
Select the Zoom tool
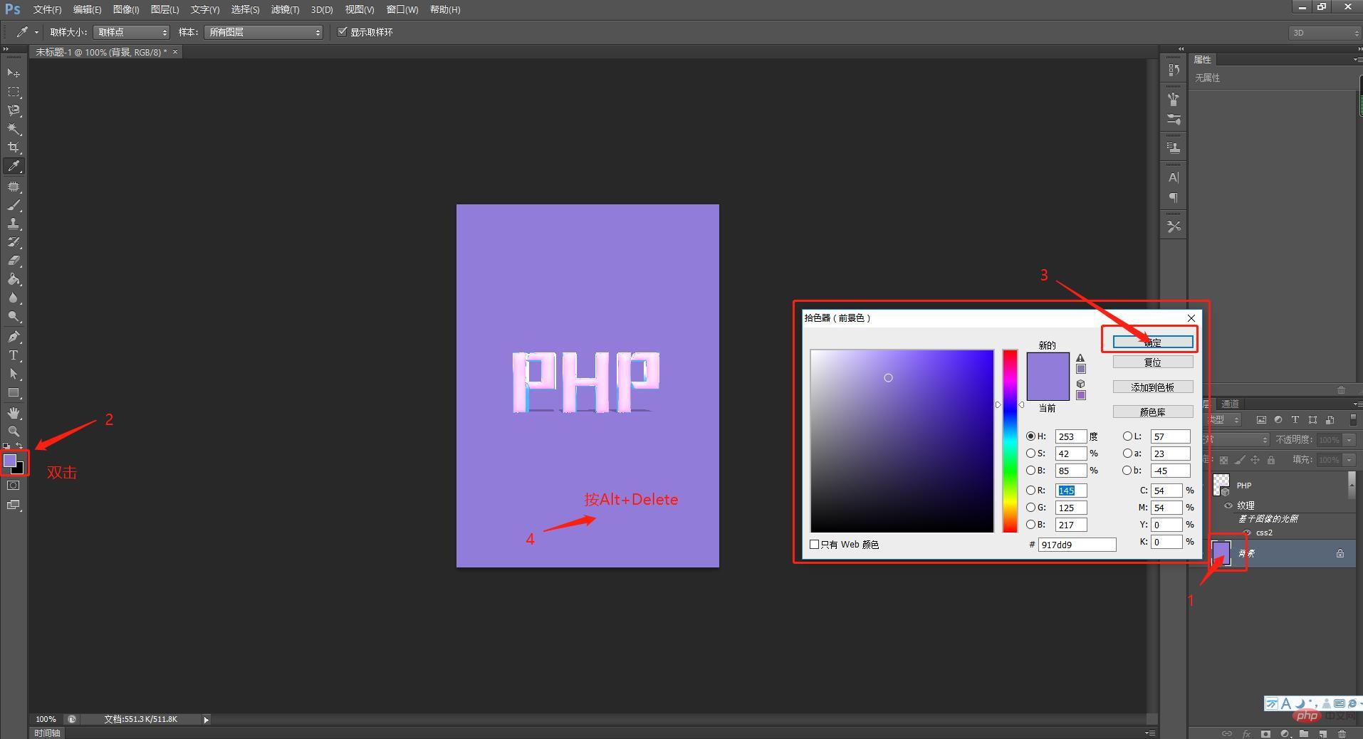tap(14, 431)
